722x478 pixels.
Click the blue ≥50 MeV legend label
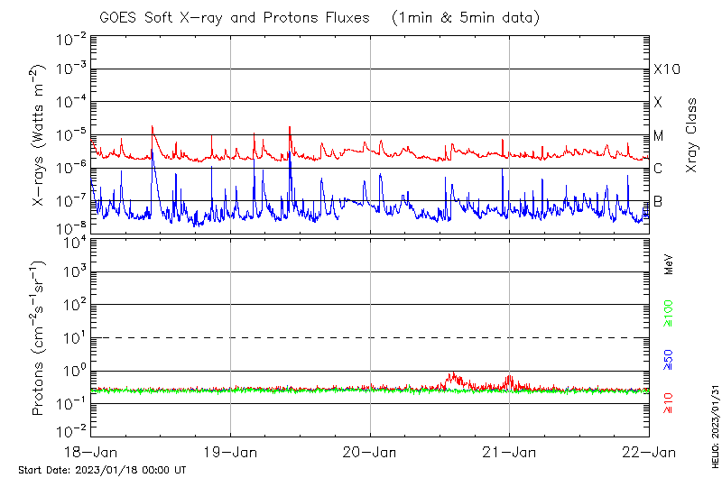pyautogui.click(x=669, y=360)
